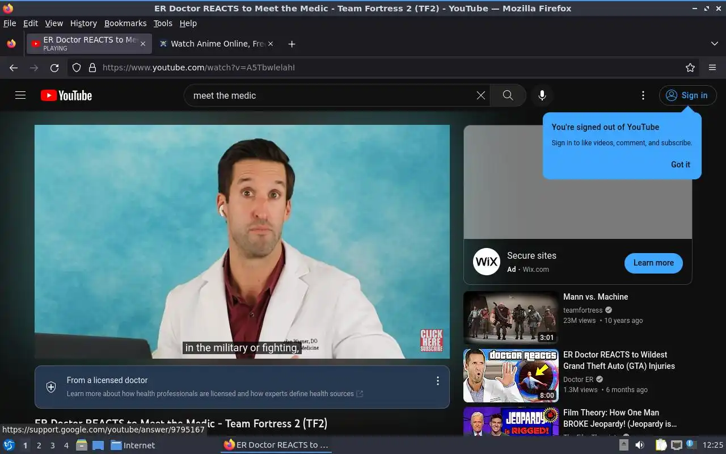Switch to workspace 2
The width and height of the screenshot is (726, 454).
39,445
